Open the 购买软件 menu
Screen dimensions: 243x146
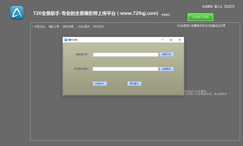(98, 27)
